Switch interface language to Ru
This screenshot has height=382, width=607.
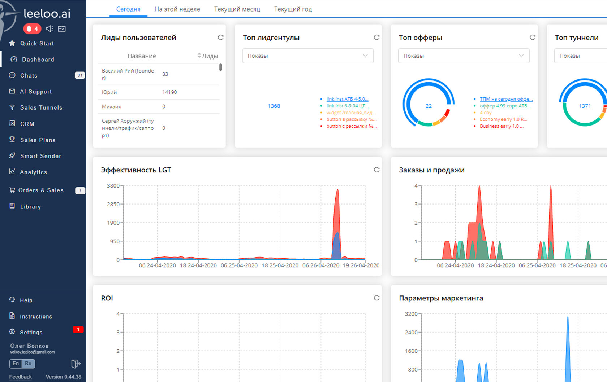pyautogui.click(x=28, y=364)
